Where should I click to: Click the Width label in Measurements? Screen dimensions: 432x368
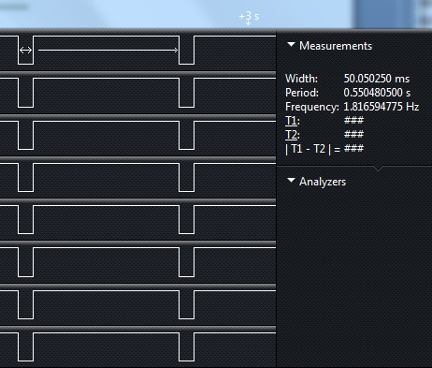coord(301,79)
